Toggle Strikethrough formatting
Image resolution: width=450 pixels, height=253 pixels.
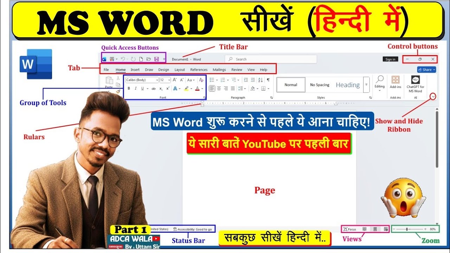[x=154, y=89]
